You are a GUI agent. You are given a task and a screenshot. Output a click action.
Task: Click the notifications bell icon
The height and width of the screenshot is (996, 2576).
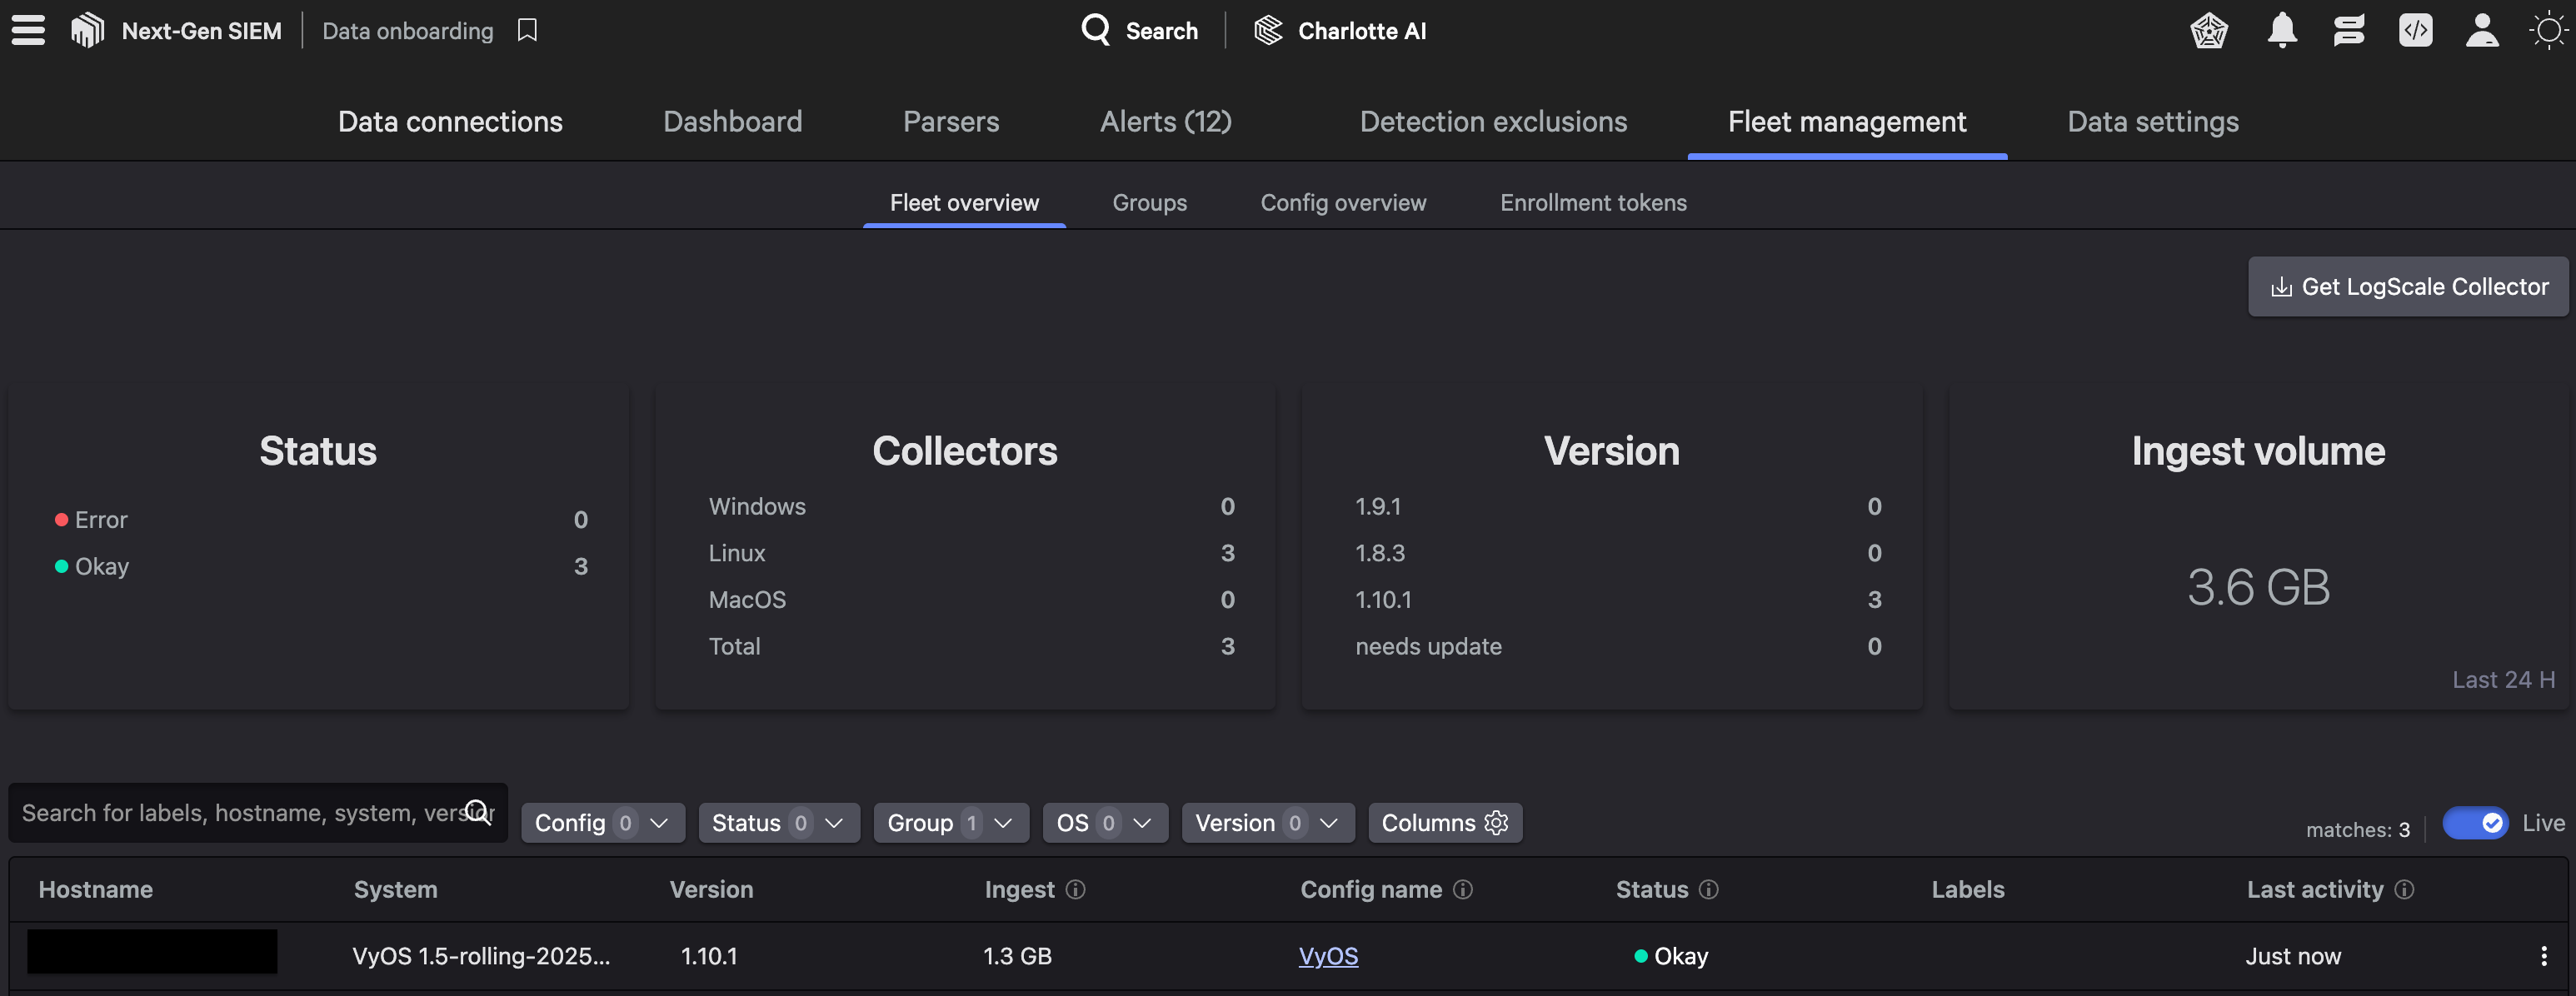pos(2281,30)
